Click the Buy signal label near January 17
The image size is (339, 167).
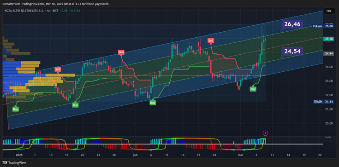click(x=75, y=105)
